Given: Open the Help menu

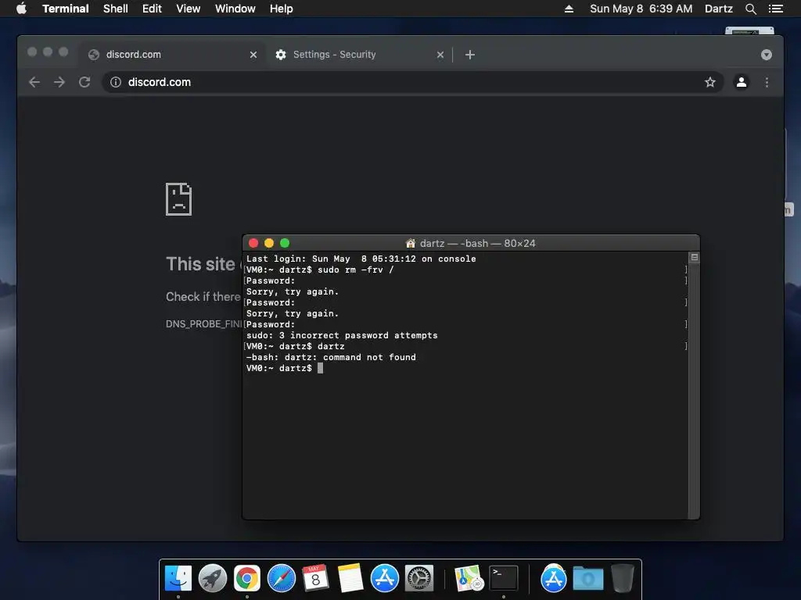Looking at the screenshot, I should (282, 9).
